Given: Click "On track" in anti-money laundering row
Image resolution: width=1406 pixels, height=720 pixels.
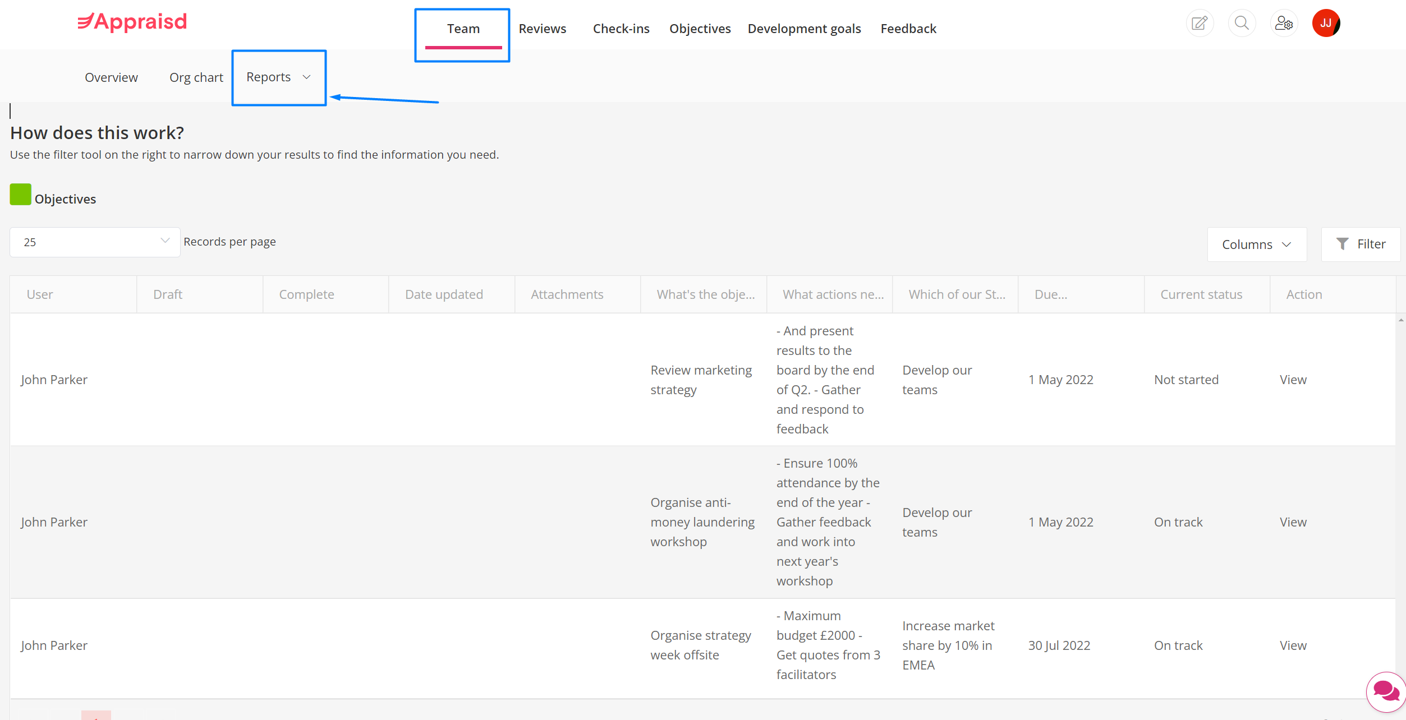Looking at the screenshot, I should 1178,522.
